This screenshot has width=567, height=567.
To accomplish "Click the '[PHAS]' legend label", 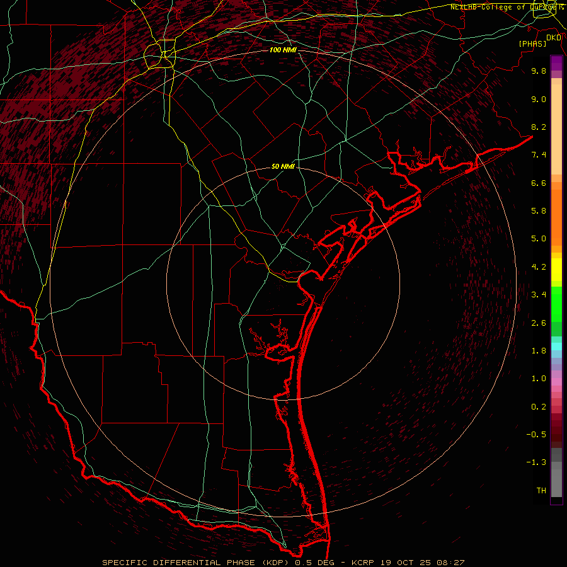I will point(532,44).
